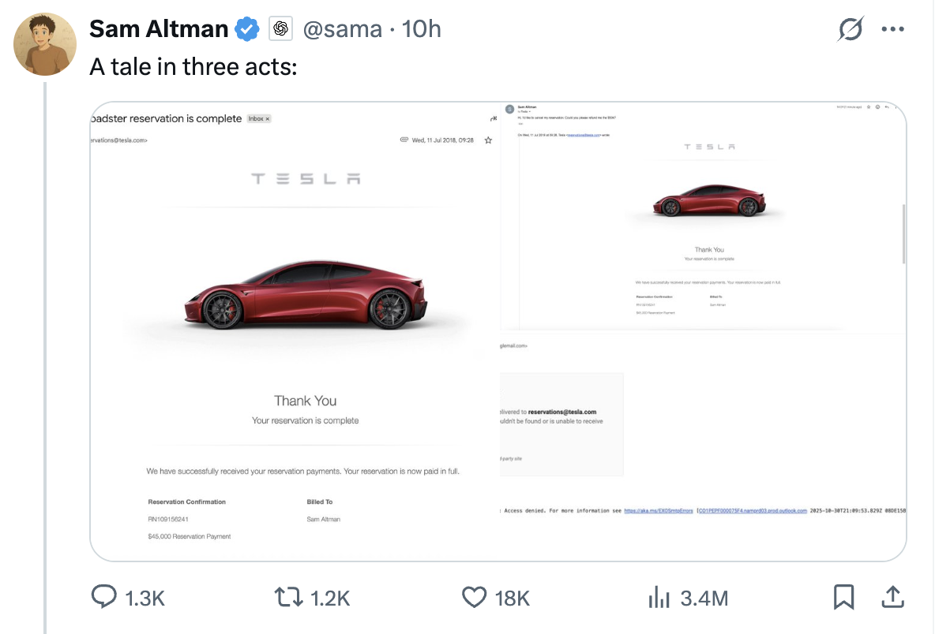Click the "A tale in three acts:" text
This screenshot has width=935, height=634.
tap(193, 66)
